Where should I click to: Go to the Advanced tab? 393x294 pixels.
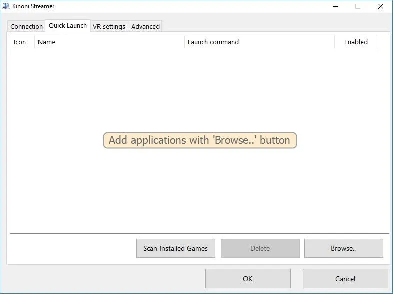point(145,26)
